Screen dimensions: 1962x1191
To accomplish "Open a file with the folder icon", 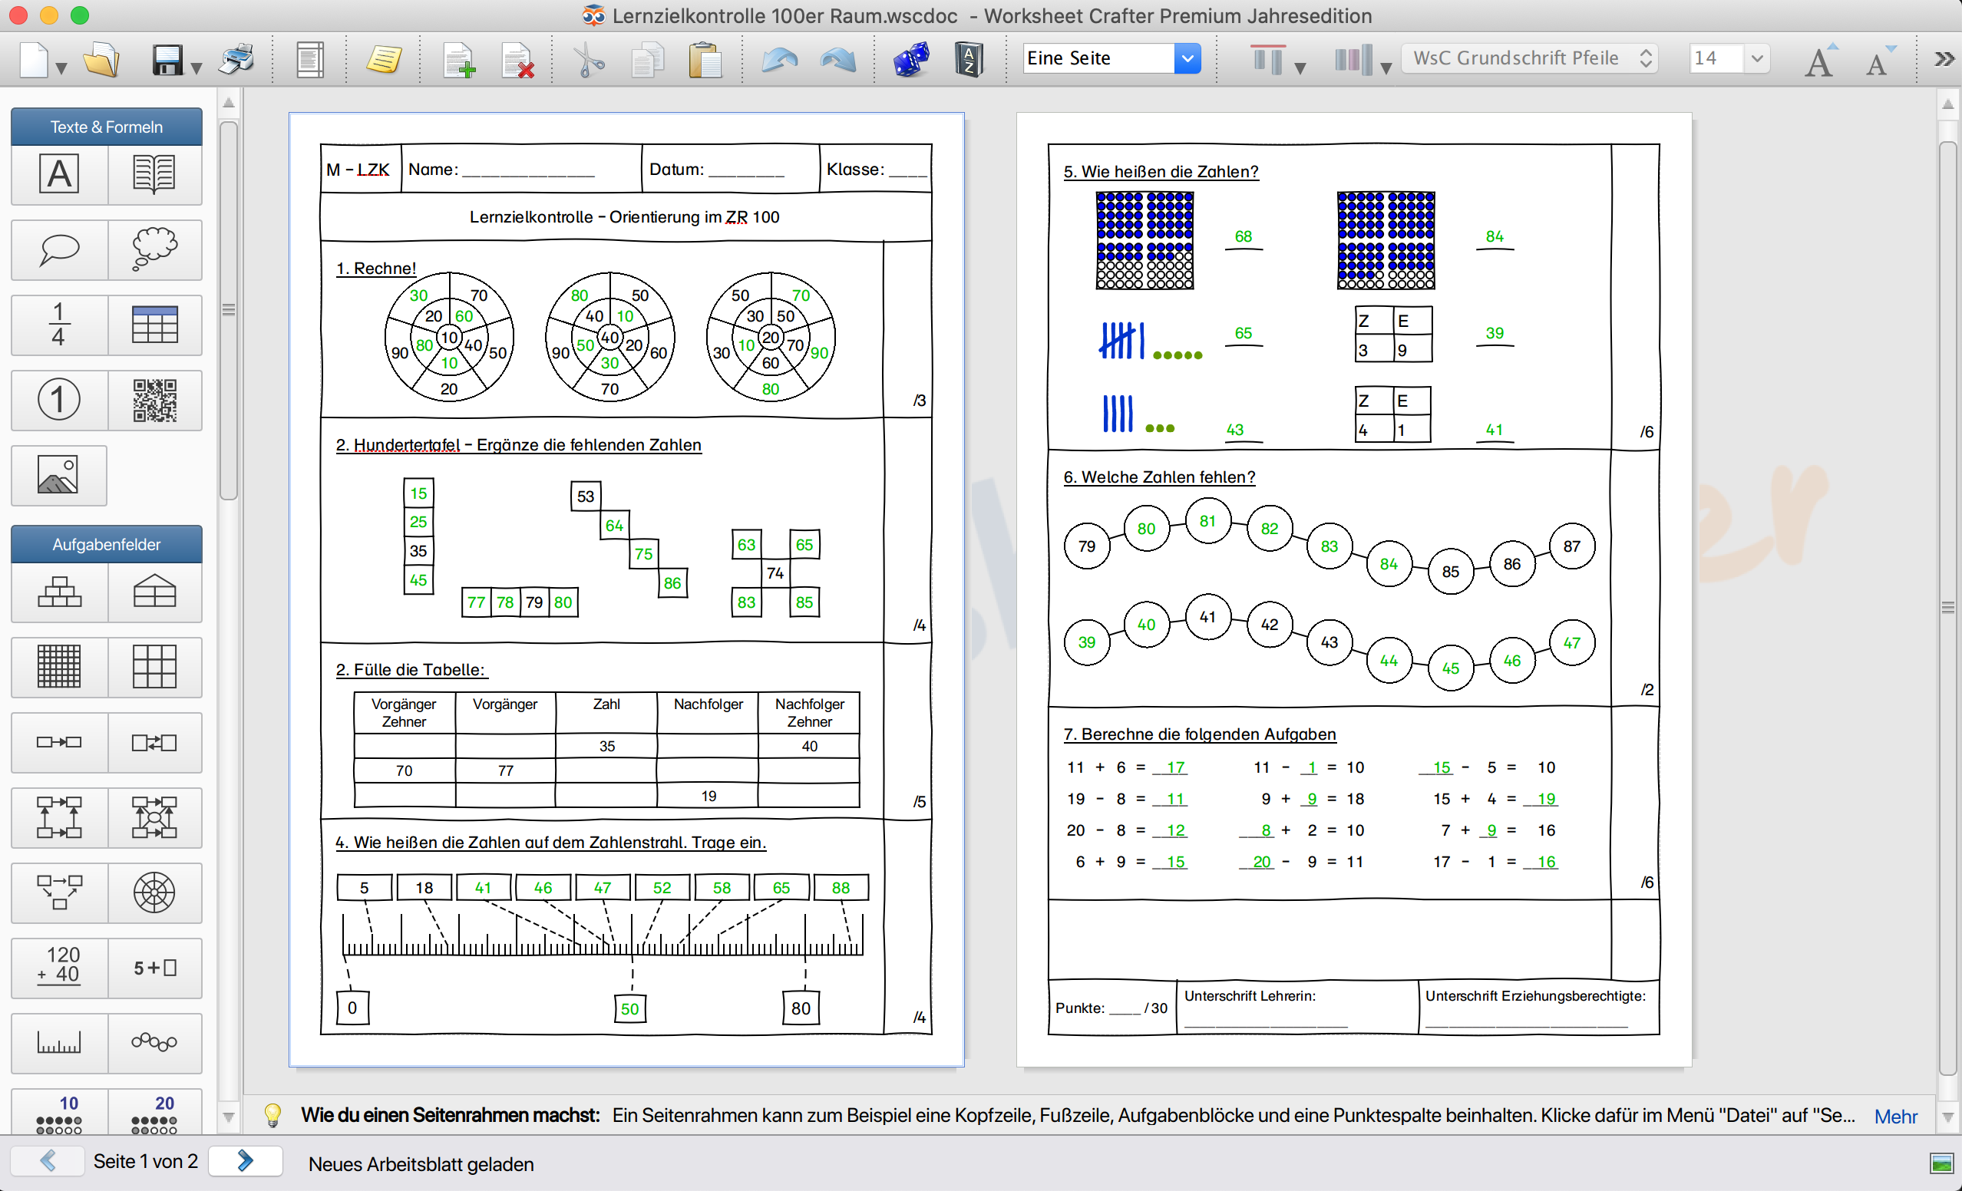I will (x=101, y=60).
